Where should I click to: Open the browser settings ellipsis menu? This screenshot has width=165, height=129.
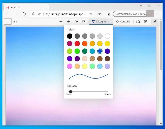tap(157, 14)
